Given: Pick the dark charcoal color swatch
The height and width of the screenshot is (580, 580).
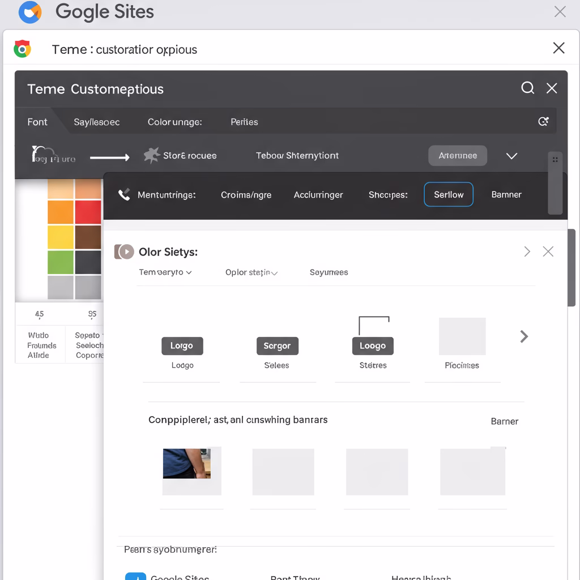Looking at the screenshot, I should tap(88, 262).
